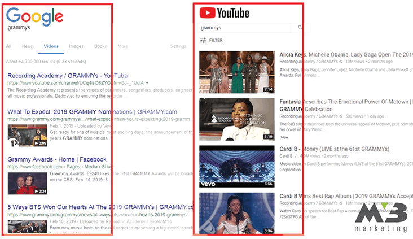Open Cardi B - Money (LIVE) video title
413x239 pixels.
(x=335, y=149)
